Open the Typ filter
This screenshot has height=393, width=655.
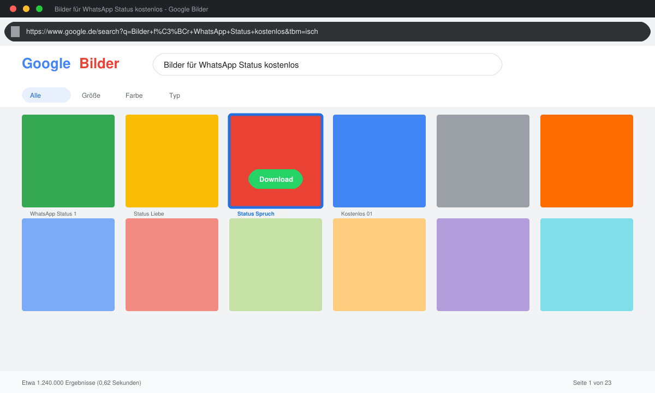coord(175,96)
